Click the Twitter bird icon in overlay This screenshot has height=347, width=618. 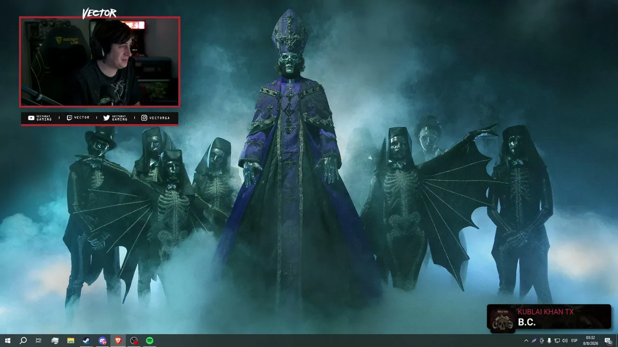click(x=106, y=118)
